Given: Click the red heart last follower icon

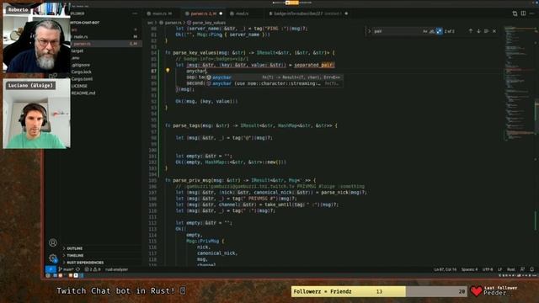Looking at the screenshot, I should [x=476, y=291].
